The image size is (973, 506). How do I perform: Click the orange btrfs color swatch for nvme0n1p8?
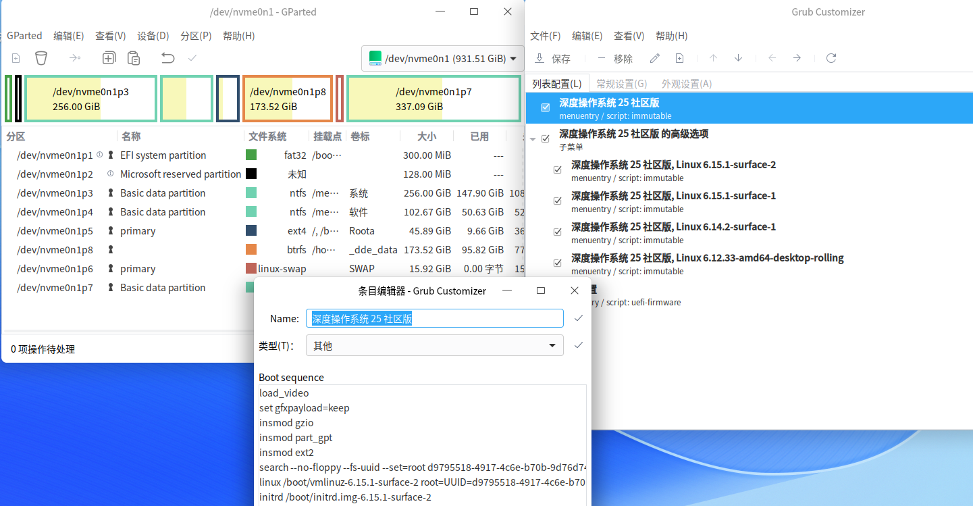(251, 250)
